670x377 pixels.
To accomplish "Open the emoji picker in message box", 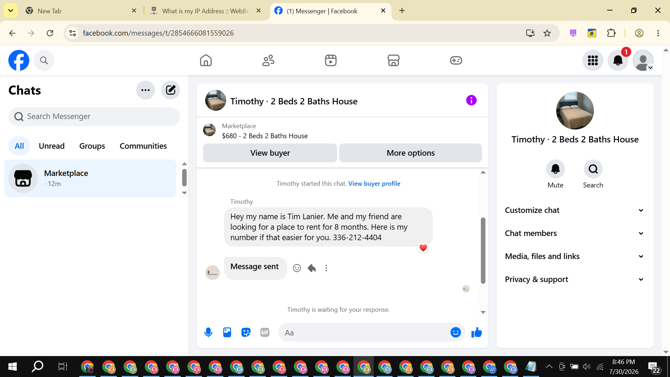I will (456, 332).
